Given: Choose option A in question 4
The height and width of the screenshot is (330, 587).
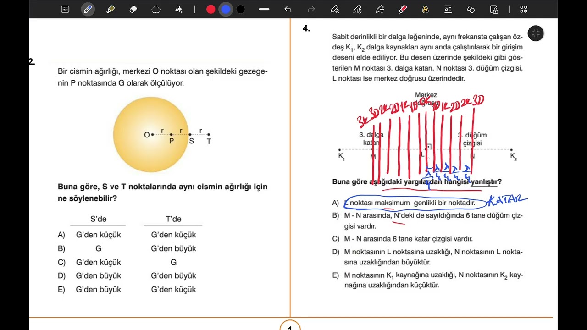Looking at the screenshot, I should tap(404, 203).
